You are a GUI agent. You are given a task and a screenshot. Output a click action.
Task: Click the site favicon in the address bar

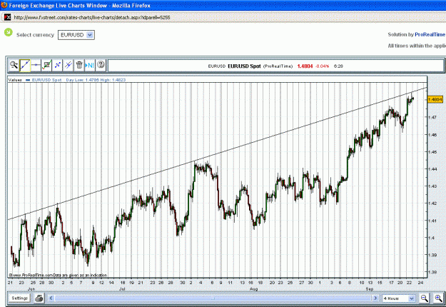click(x=7, y=17)
